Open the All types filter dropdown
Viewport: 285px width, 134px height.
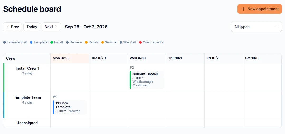tap(256, 27)
